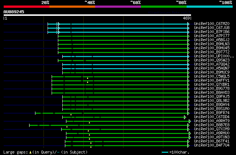Click the purple ~60% identity color segment
Image resolution: width=236 pixels, height=155 pixels.
pyautogui.click(x=118, y=7)
